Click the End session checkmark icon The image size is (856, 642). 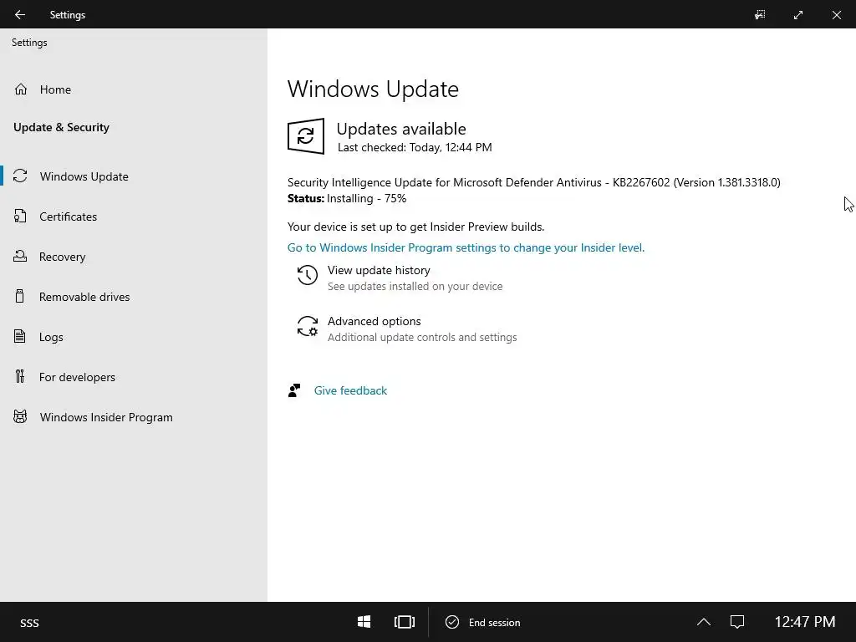coord(452,622)
